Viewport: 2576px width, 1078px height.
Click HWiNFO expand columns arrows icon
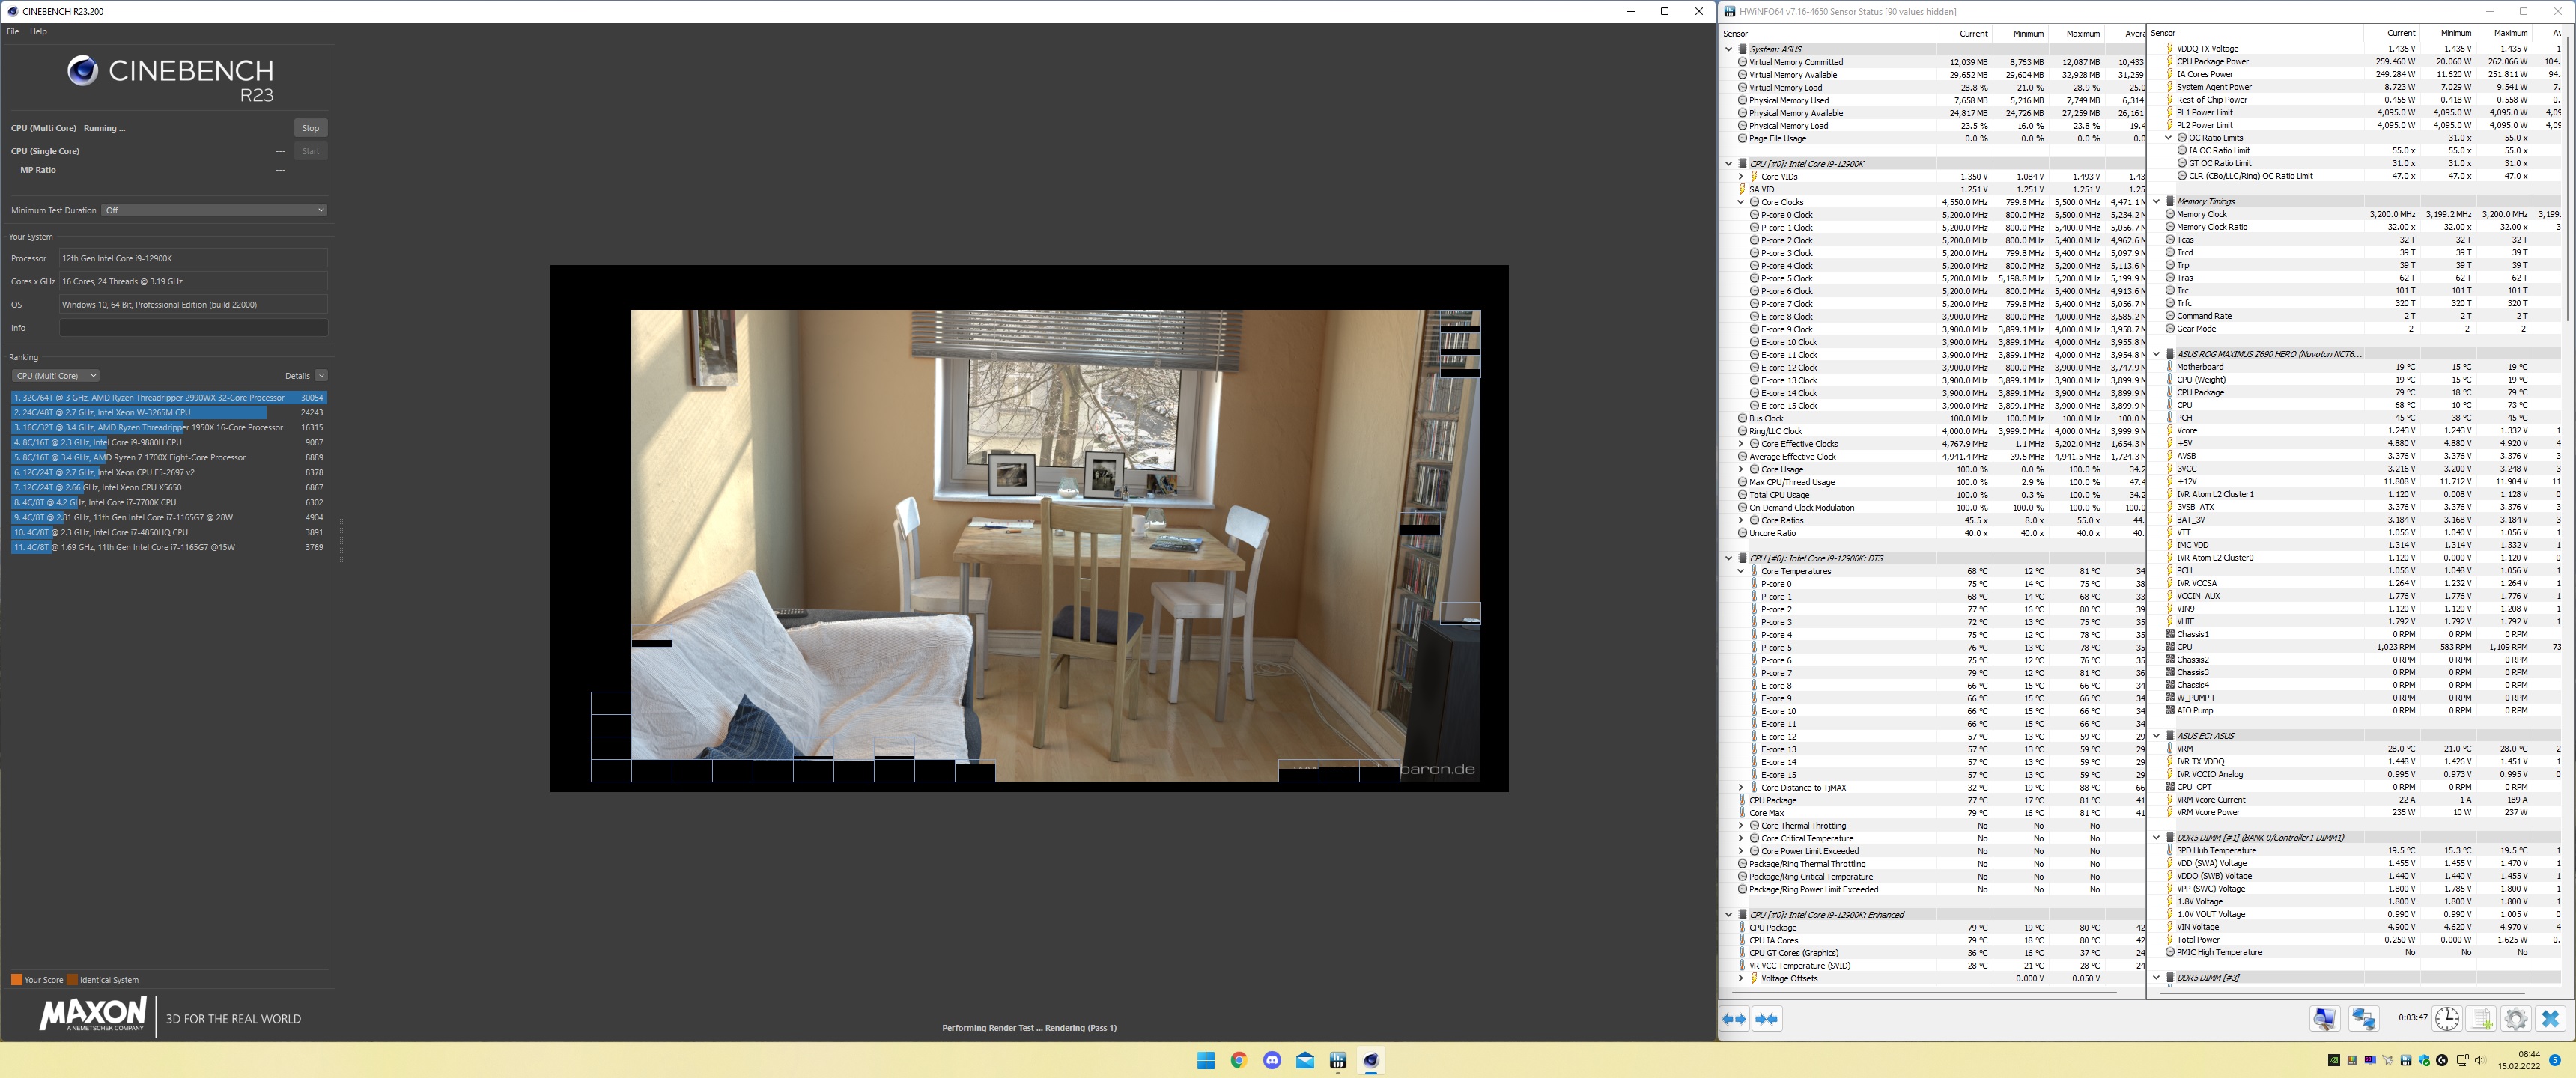[x=1735, y=1019]
